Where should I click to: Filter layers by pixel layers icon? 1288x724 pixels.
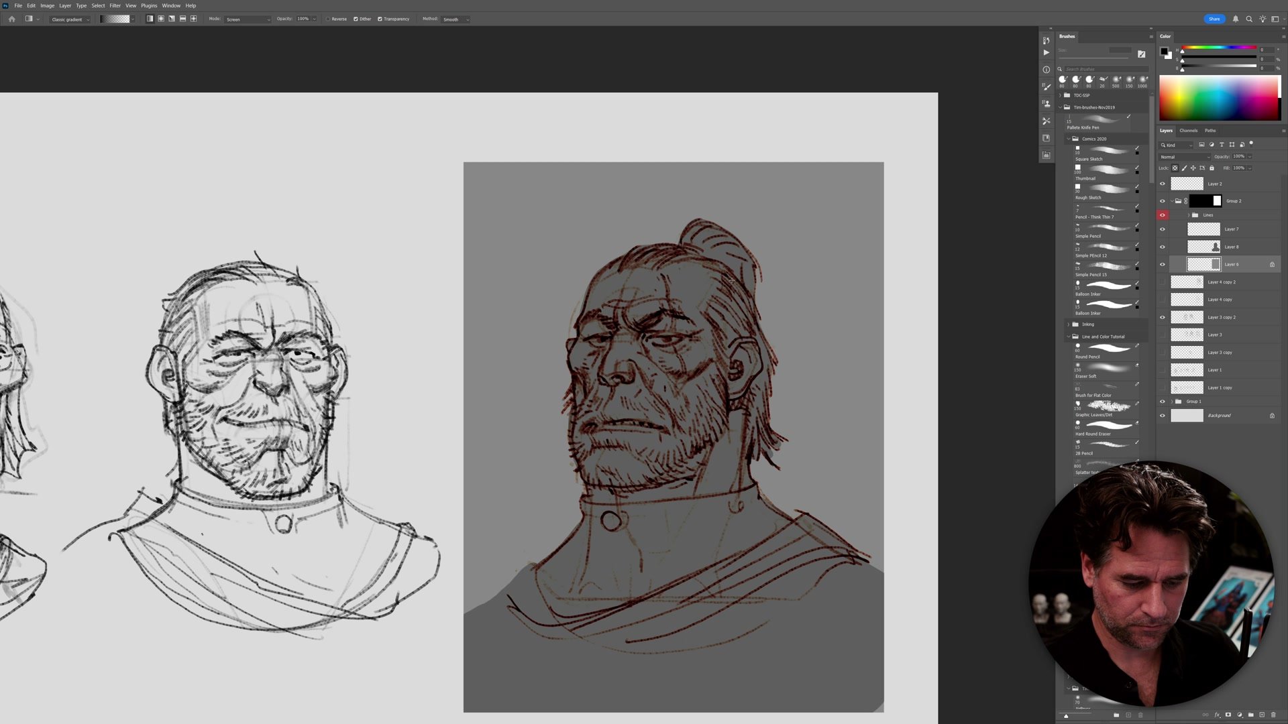click(x=1201, y=145)
